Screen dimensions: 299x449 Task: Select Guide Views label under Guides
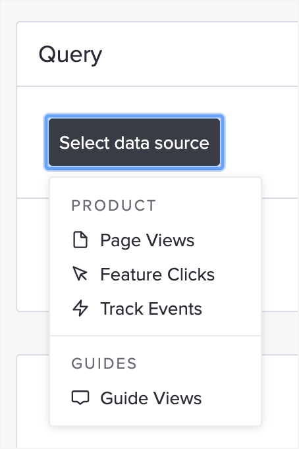151,398
